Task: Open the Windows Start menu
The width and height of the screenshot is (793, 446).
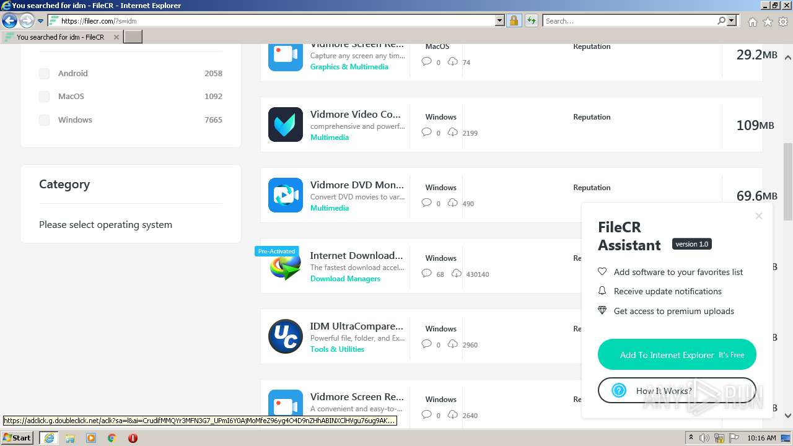Action: point(17,437)
